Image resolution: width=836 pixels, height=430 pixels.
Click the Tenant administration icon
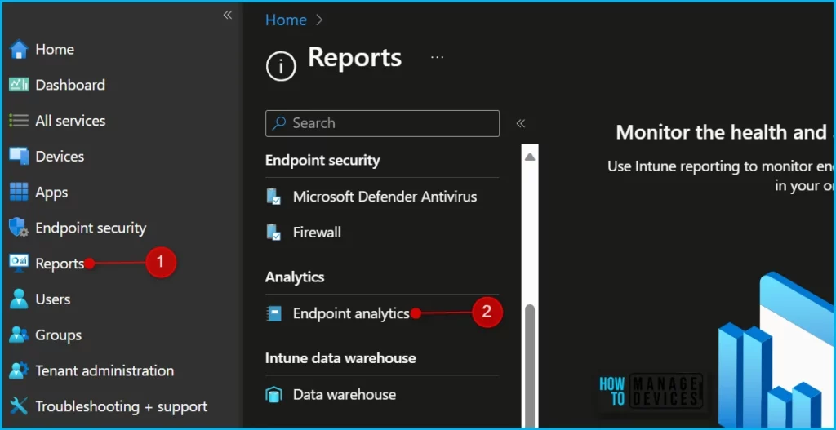pyautogui.click(x=19, y=370)
